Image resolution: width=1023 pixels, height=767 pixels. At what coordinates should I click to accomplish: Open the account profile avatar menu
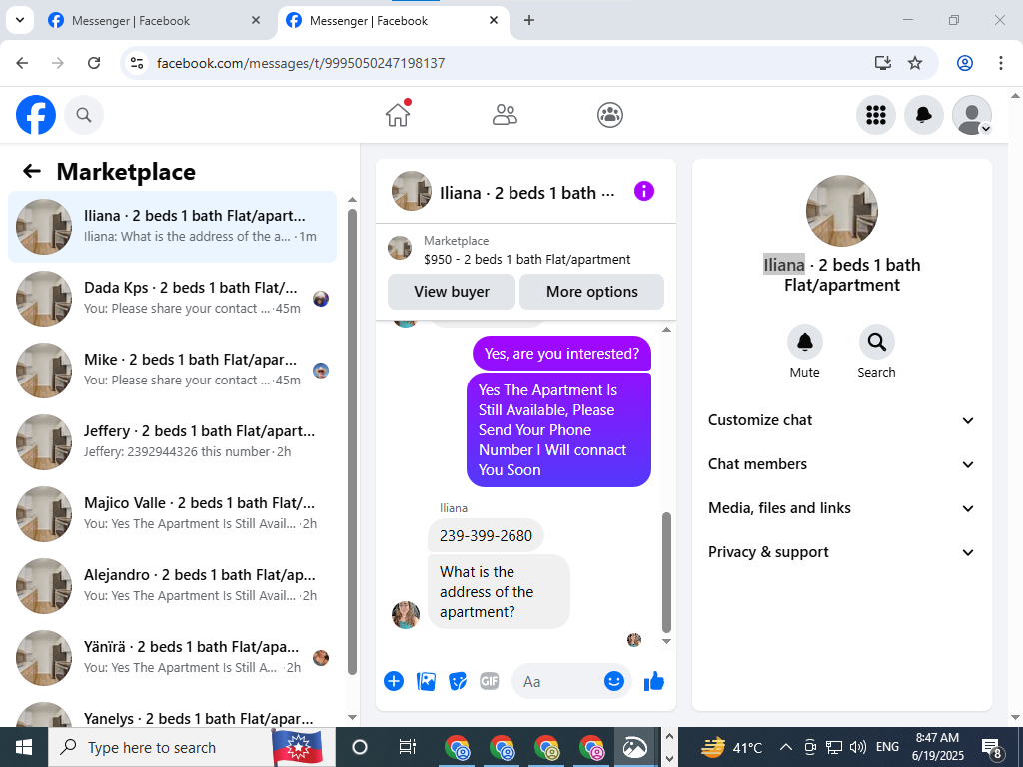click(x=972, y=115)
